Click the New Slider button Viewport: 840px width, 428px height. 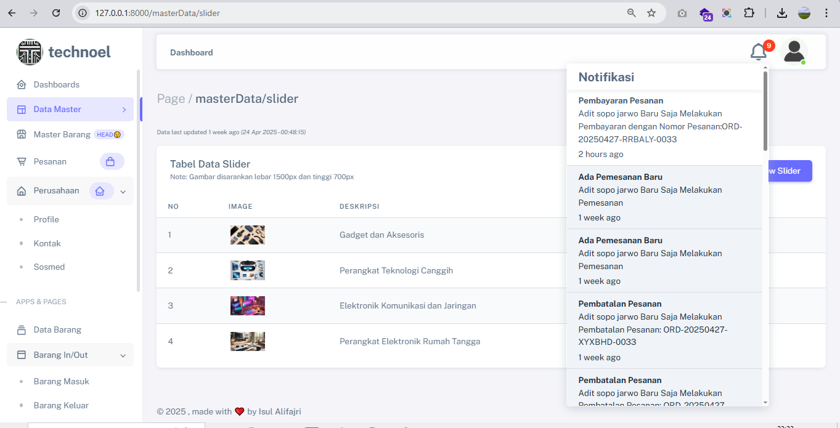(x=787, y=171)
